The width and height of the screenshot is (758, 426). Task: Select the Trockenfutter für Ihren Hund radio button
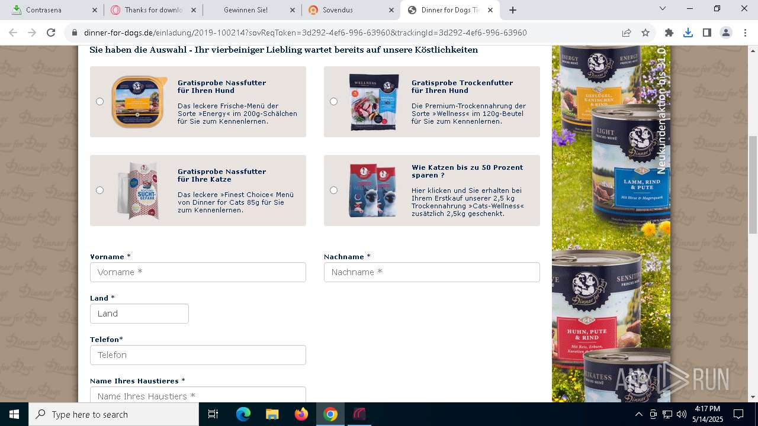tap(333, 102)
